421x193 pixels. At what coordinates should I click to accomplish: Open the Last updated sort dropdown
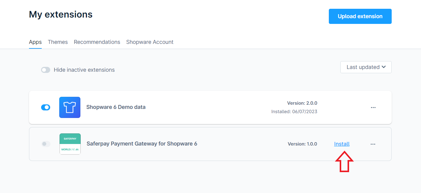click(366, 67)
